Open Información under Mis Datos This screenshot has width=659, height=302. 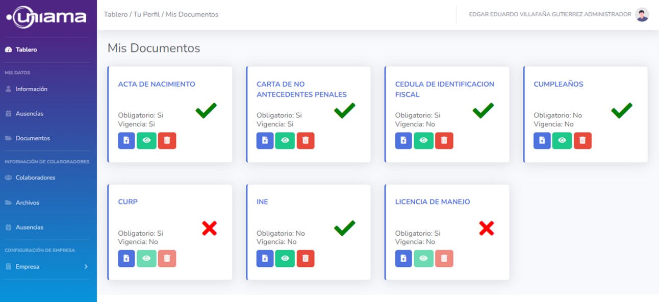(31, 89)
